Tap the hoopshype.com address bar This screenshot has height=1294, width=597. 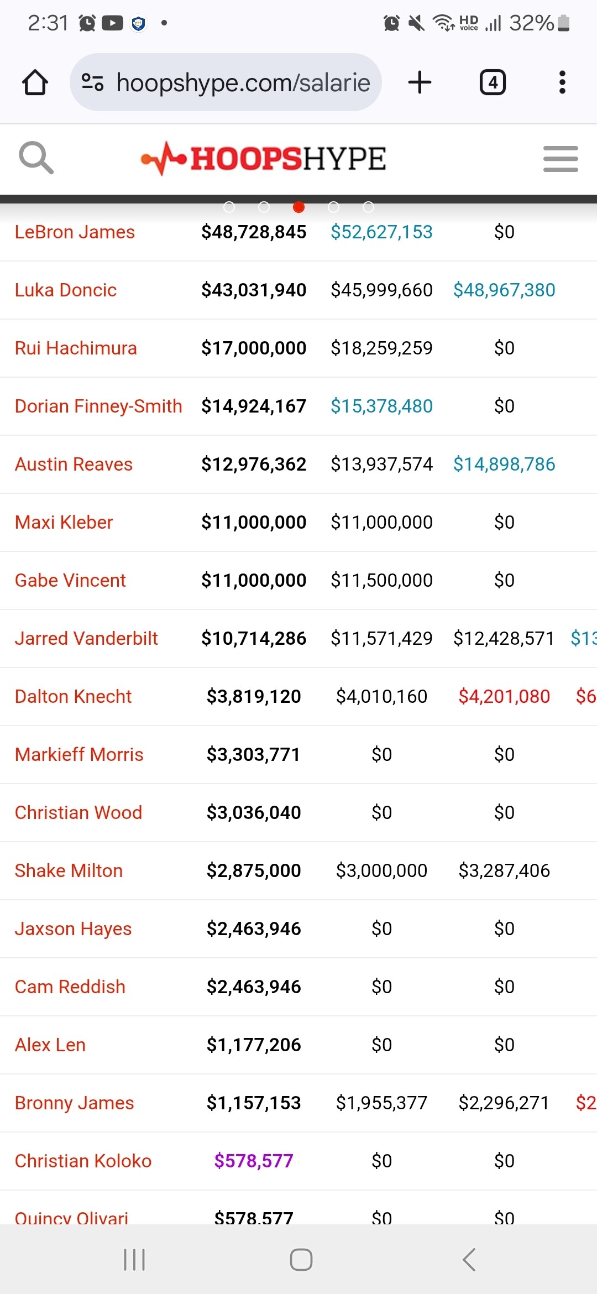243,82
